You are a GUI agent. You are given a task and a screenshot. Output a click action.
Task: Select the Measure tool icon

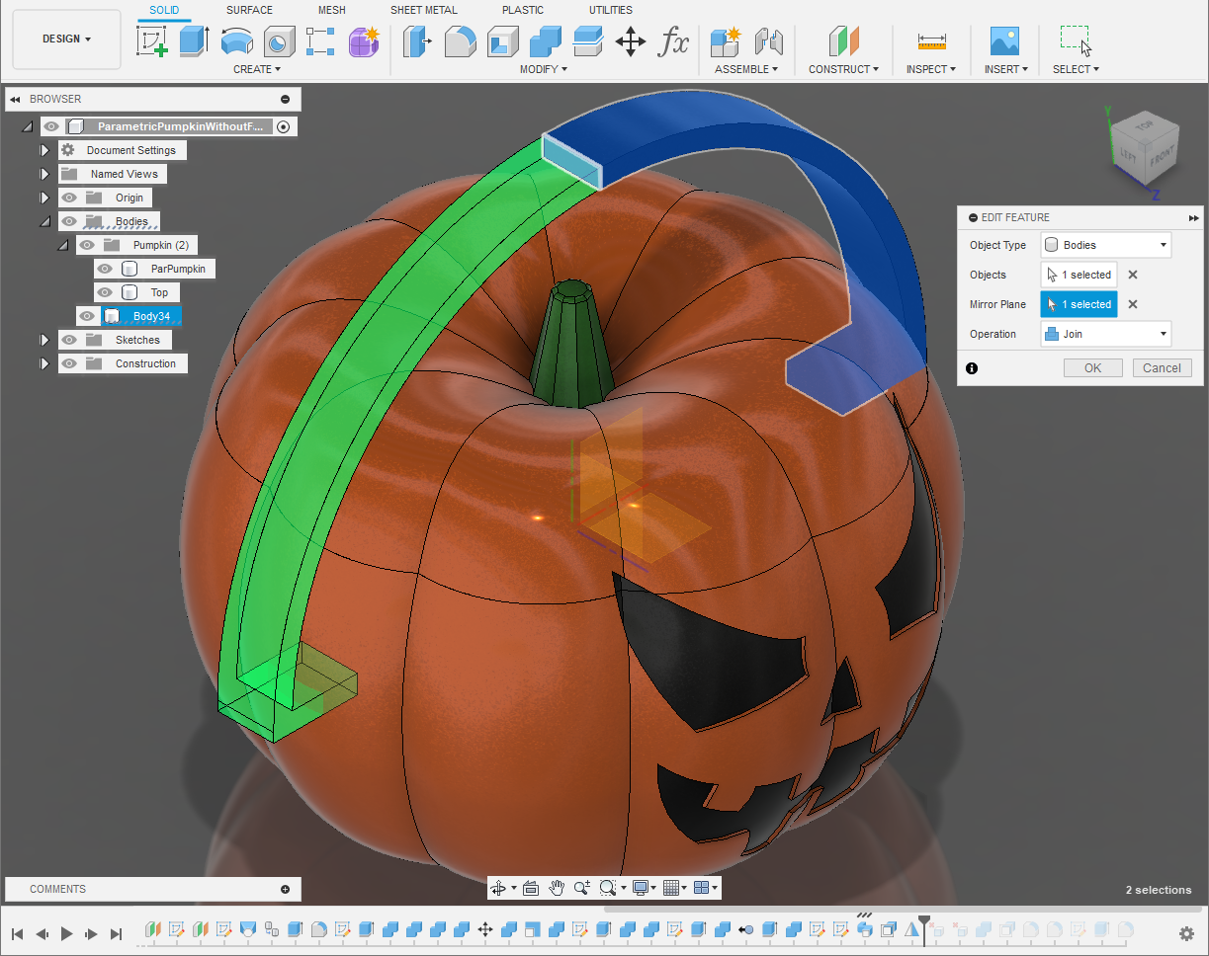(x=931, y=41)
